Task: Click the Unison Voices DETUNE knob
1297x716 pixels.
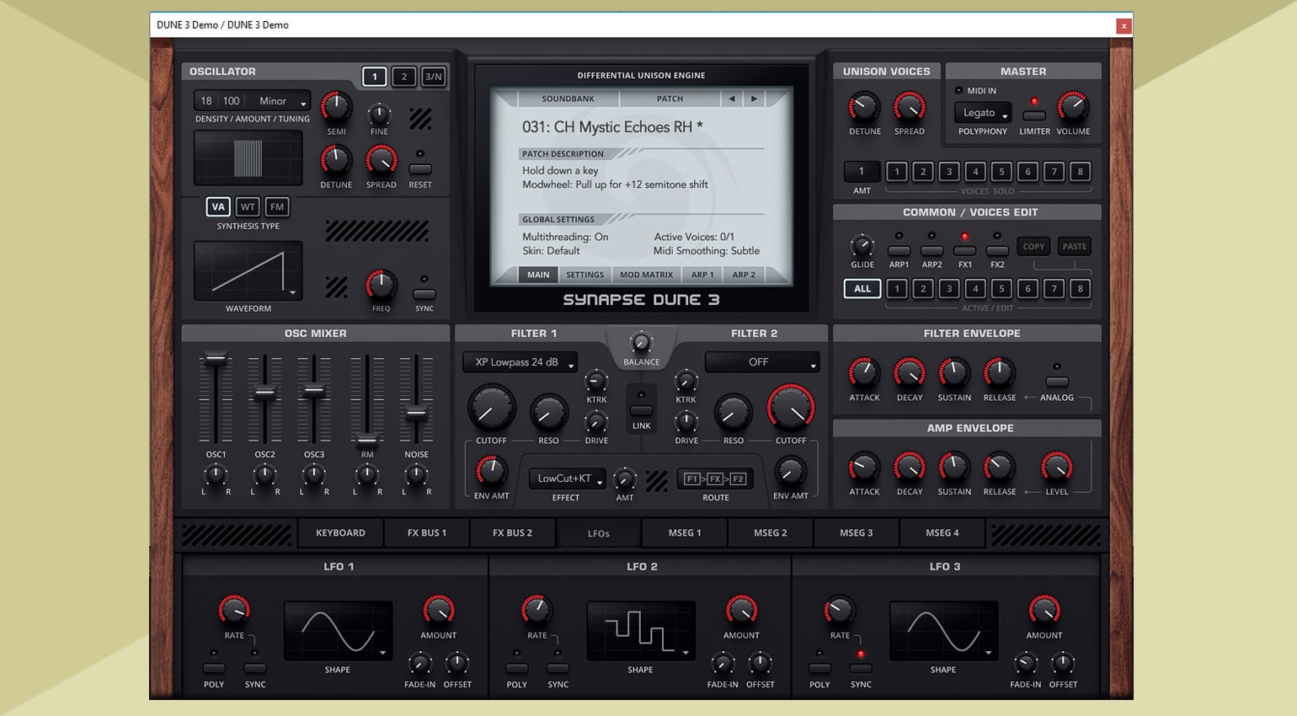Action: click(864, 107)
